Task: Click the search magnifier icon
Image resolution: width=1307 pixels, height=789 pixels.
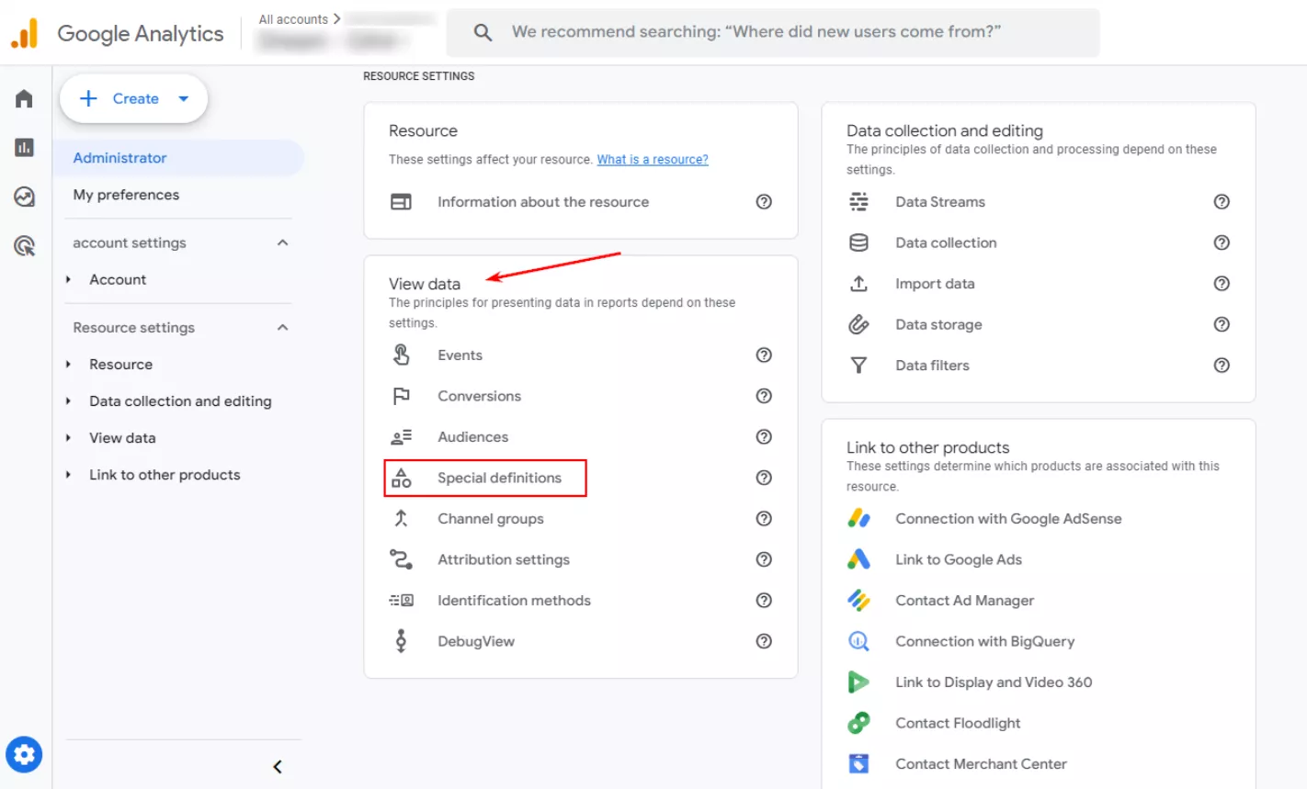Action: (x=483, y=32)
